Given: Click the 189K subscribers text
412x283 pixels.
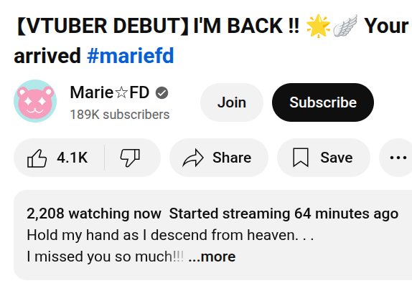Looking at the screenshot, I should 120,115.
